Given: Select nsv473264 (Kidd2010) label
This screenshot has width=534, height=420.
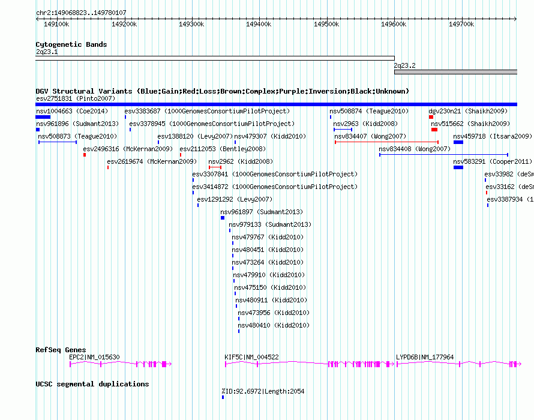Looking at the screenshot, I should pyautogui.click(x=268, y=262).
